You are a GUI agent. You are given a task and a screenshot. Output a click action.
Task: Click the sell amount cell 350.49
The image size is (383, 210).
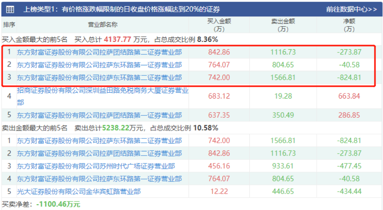click(x=283, y=115)
